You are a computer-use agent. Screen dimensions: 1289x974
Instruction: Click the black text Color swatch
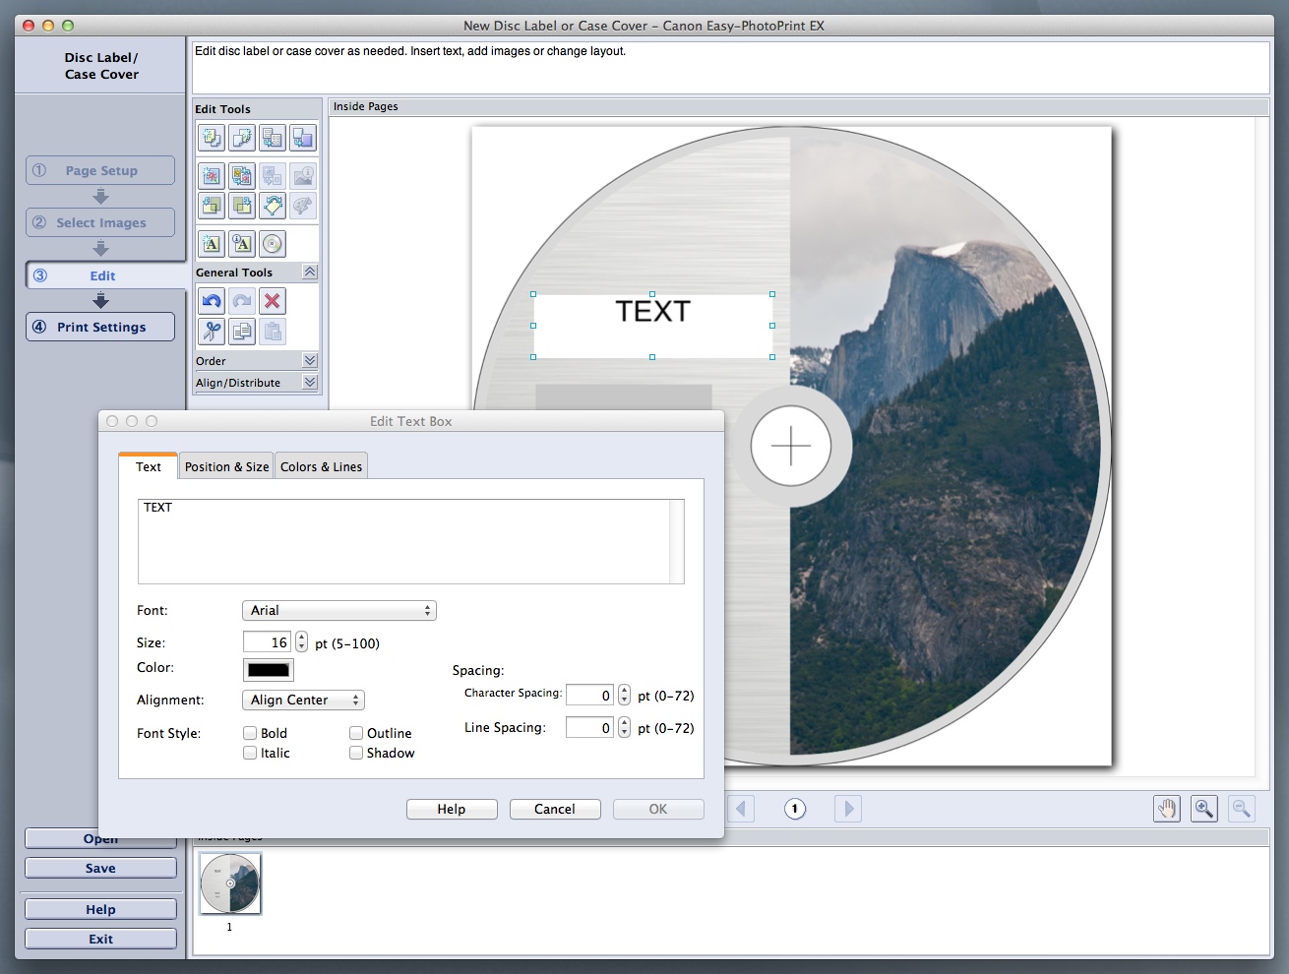268,670
